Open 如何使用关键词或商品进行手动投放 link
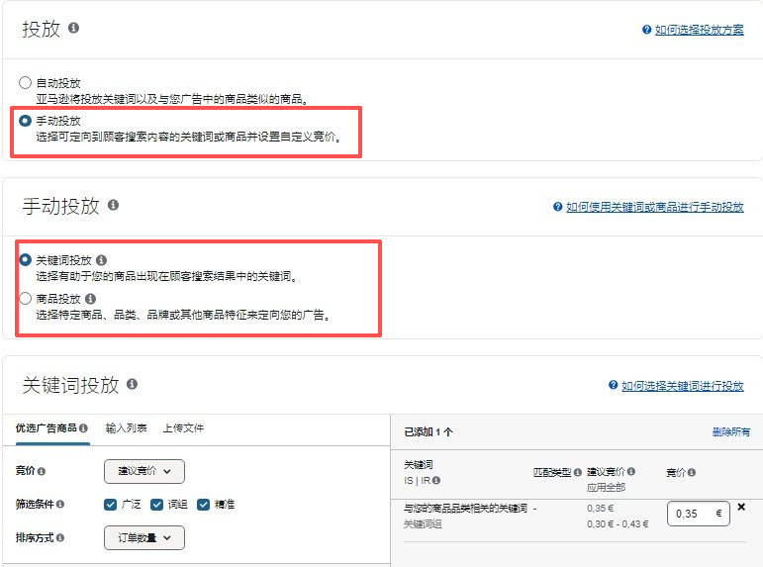 coord(655,207)
